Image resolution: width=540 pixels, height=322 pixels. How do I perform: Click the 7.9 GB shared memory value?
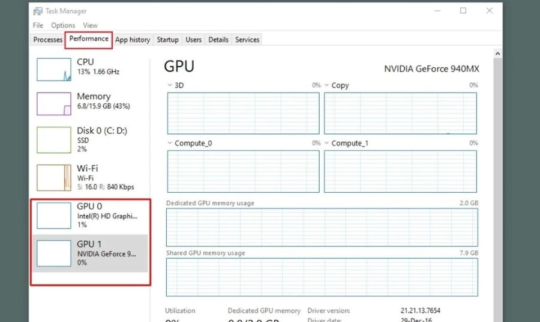(x=469, y=253)
